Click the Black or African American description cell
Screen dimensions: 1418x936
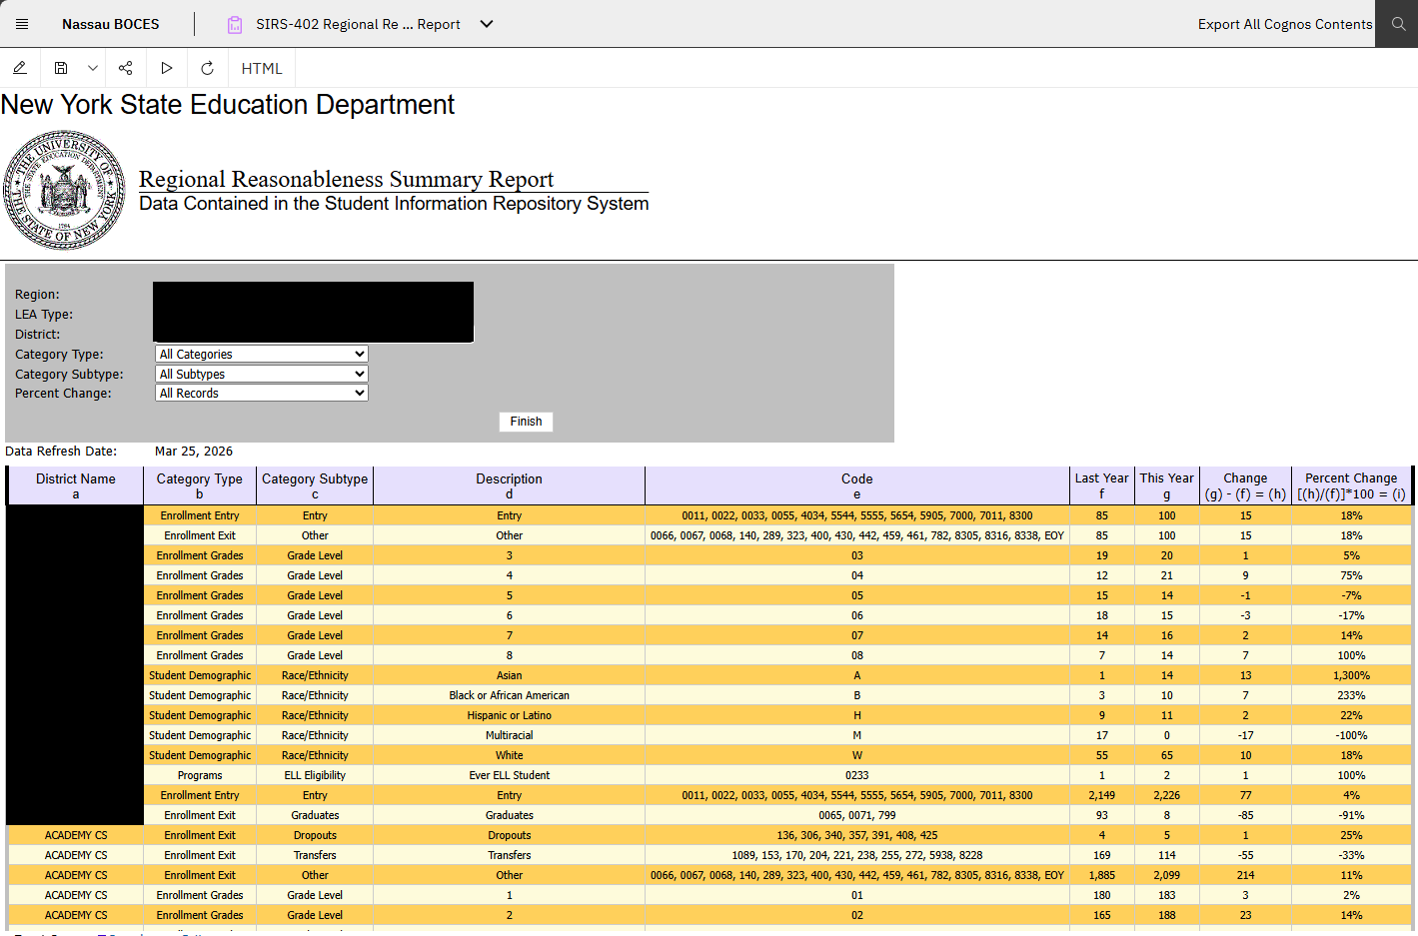click(x=510, y=695)
